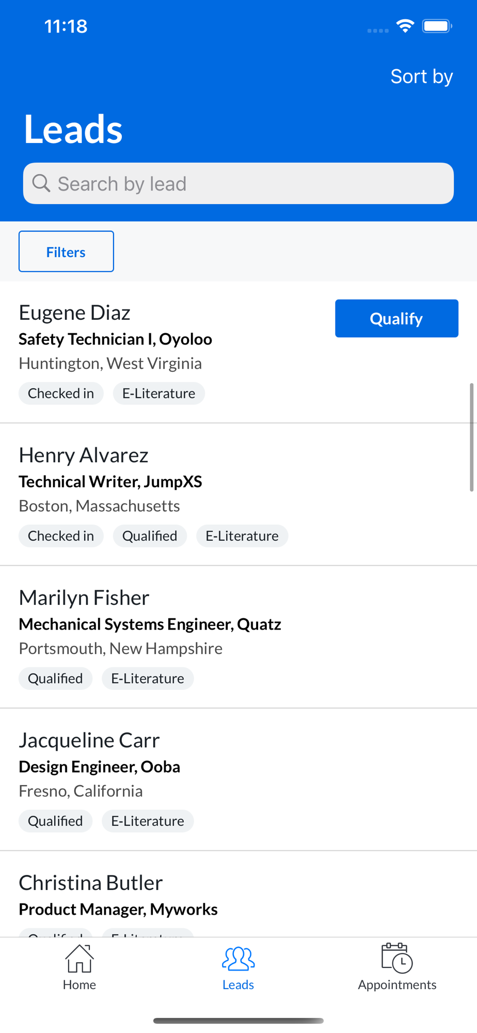This screenshot has height=1033, width=477.
Task: Click the leads list scrollbar
Action: coord(471,437)
